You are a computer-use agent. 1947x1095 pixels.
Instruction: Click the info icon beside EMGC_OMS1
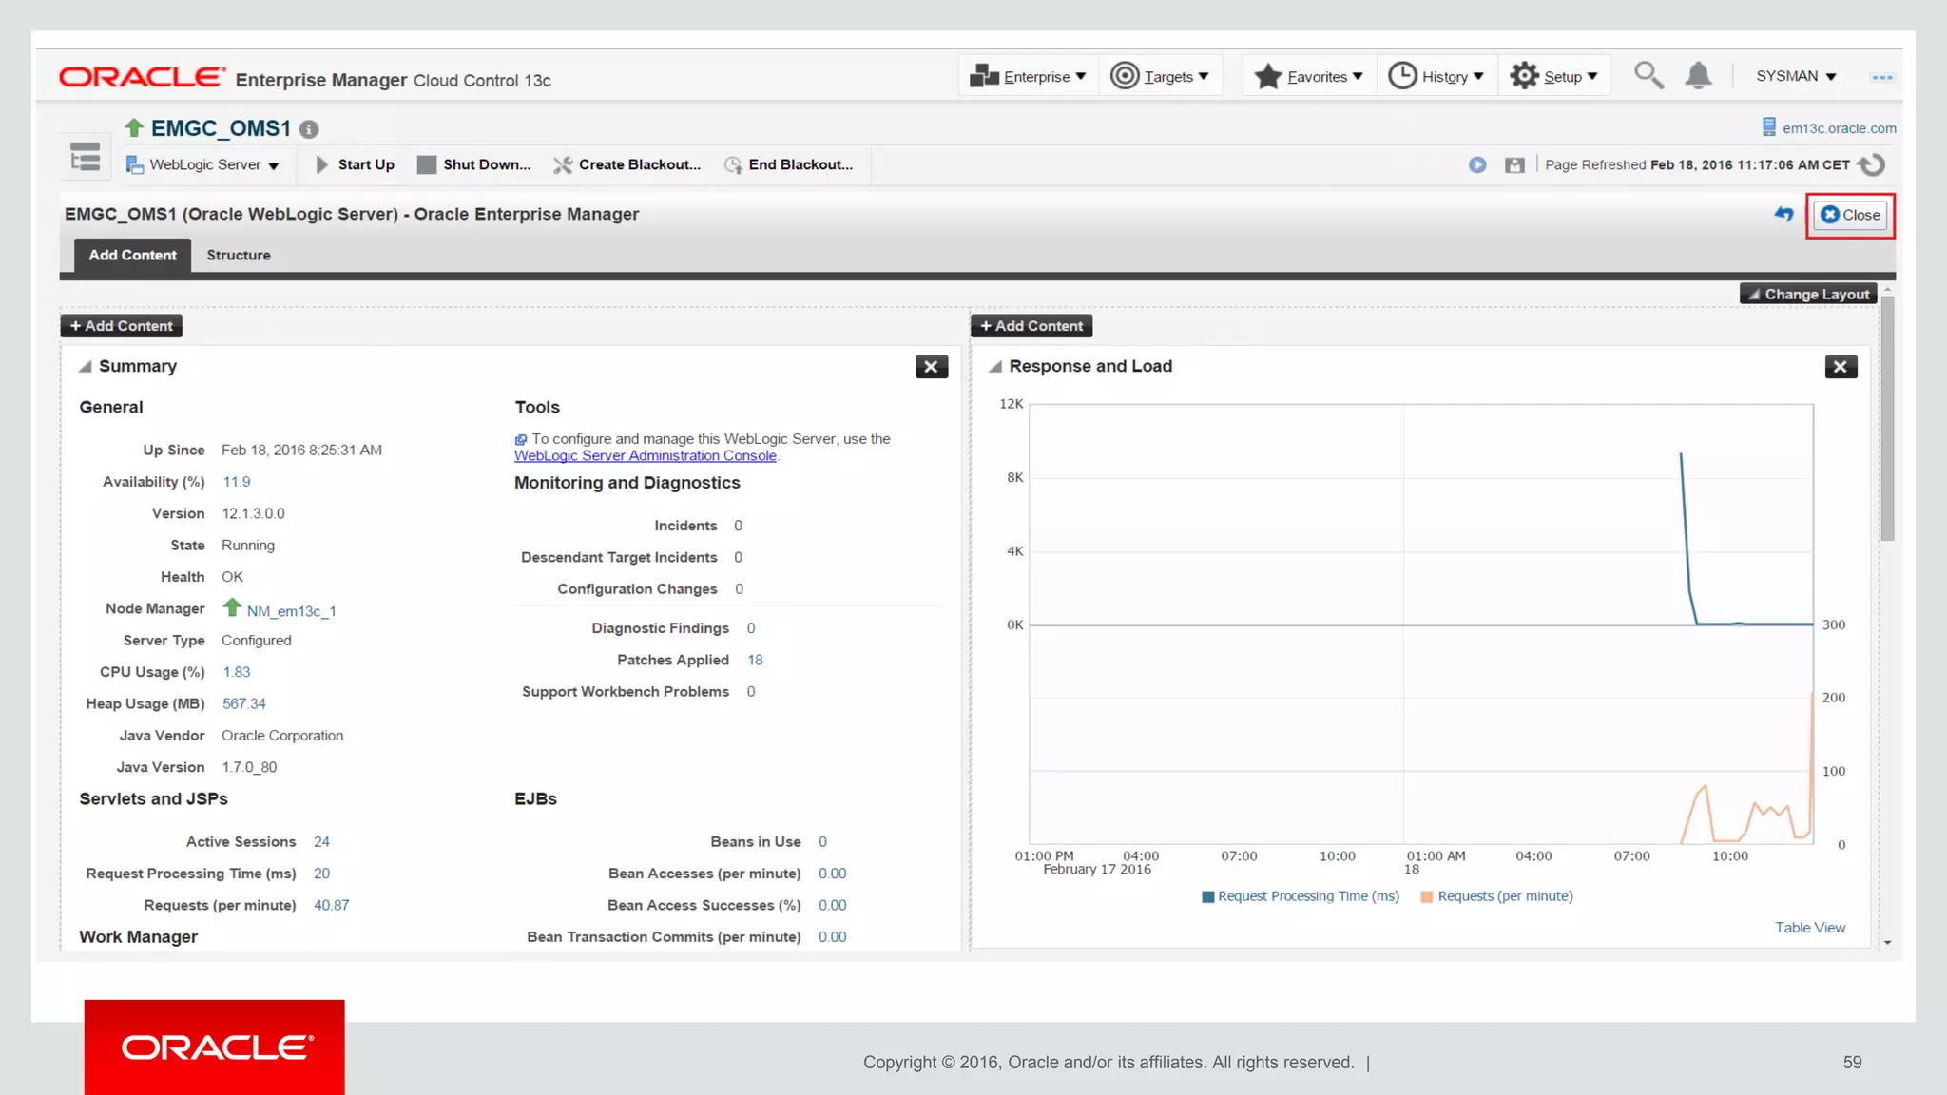[309, 129]
